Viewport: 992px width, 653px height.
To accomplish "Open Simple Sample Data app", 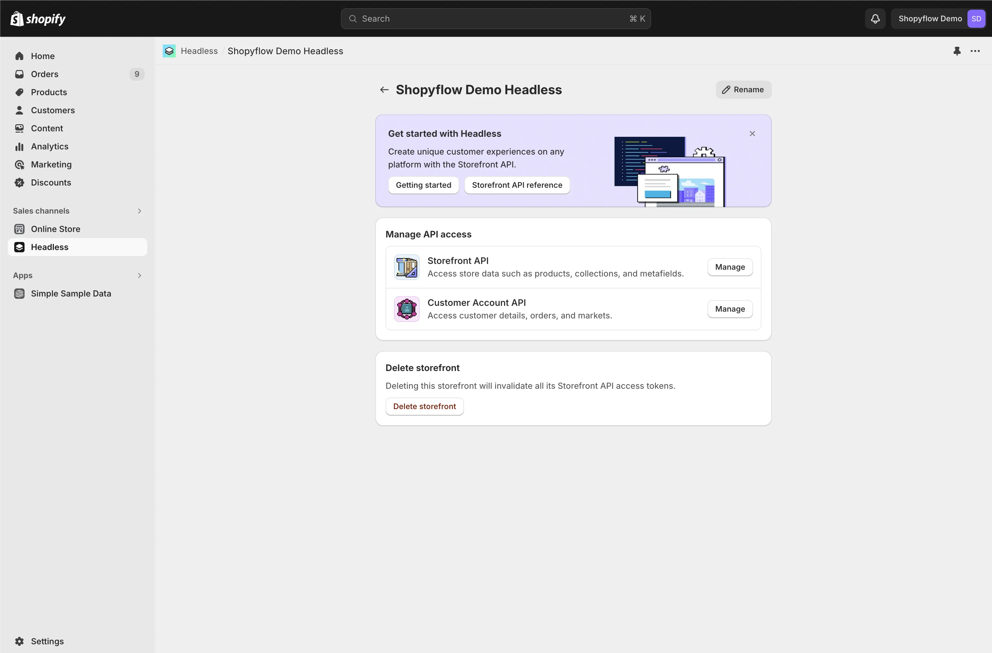I will click(77, 294).
